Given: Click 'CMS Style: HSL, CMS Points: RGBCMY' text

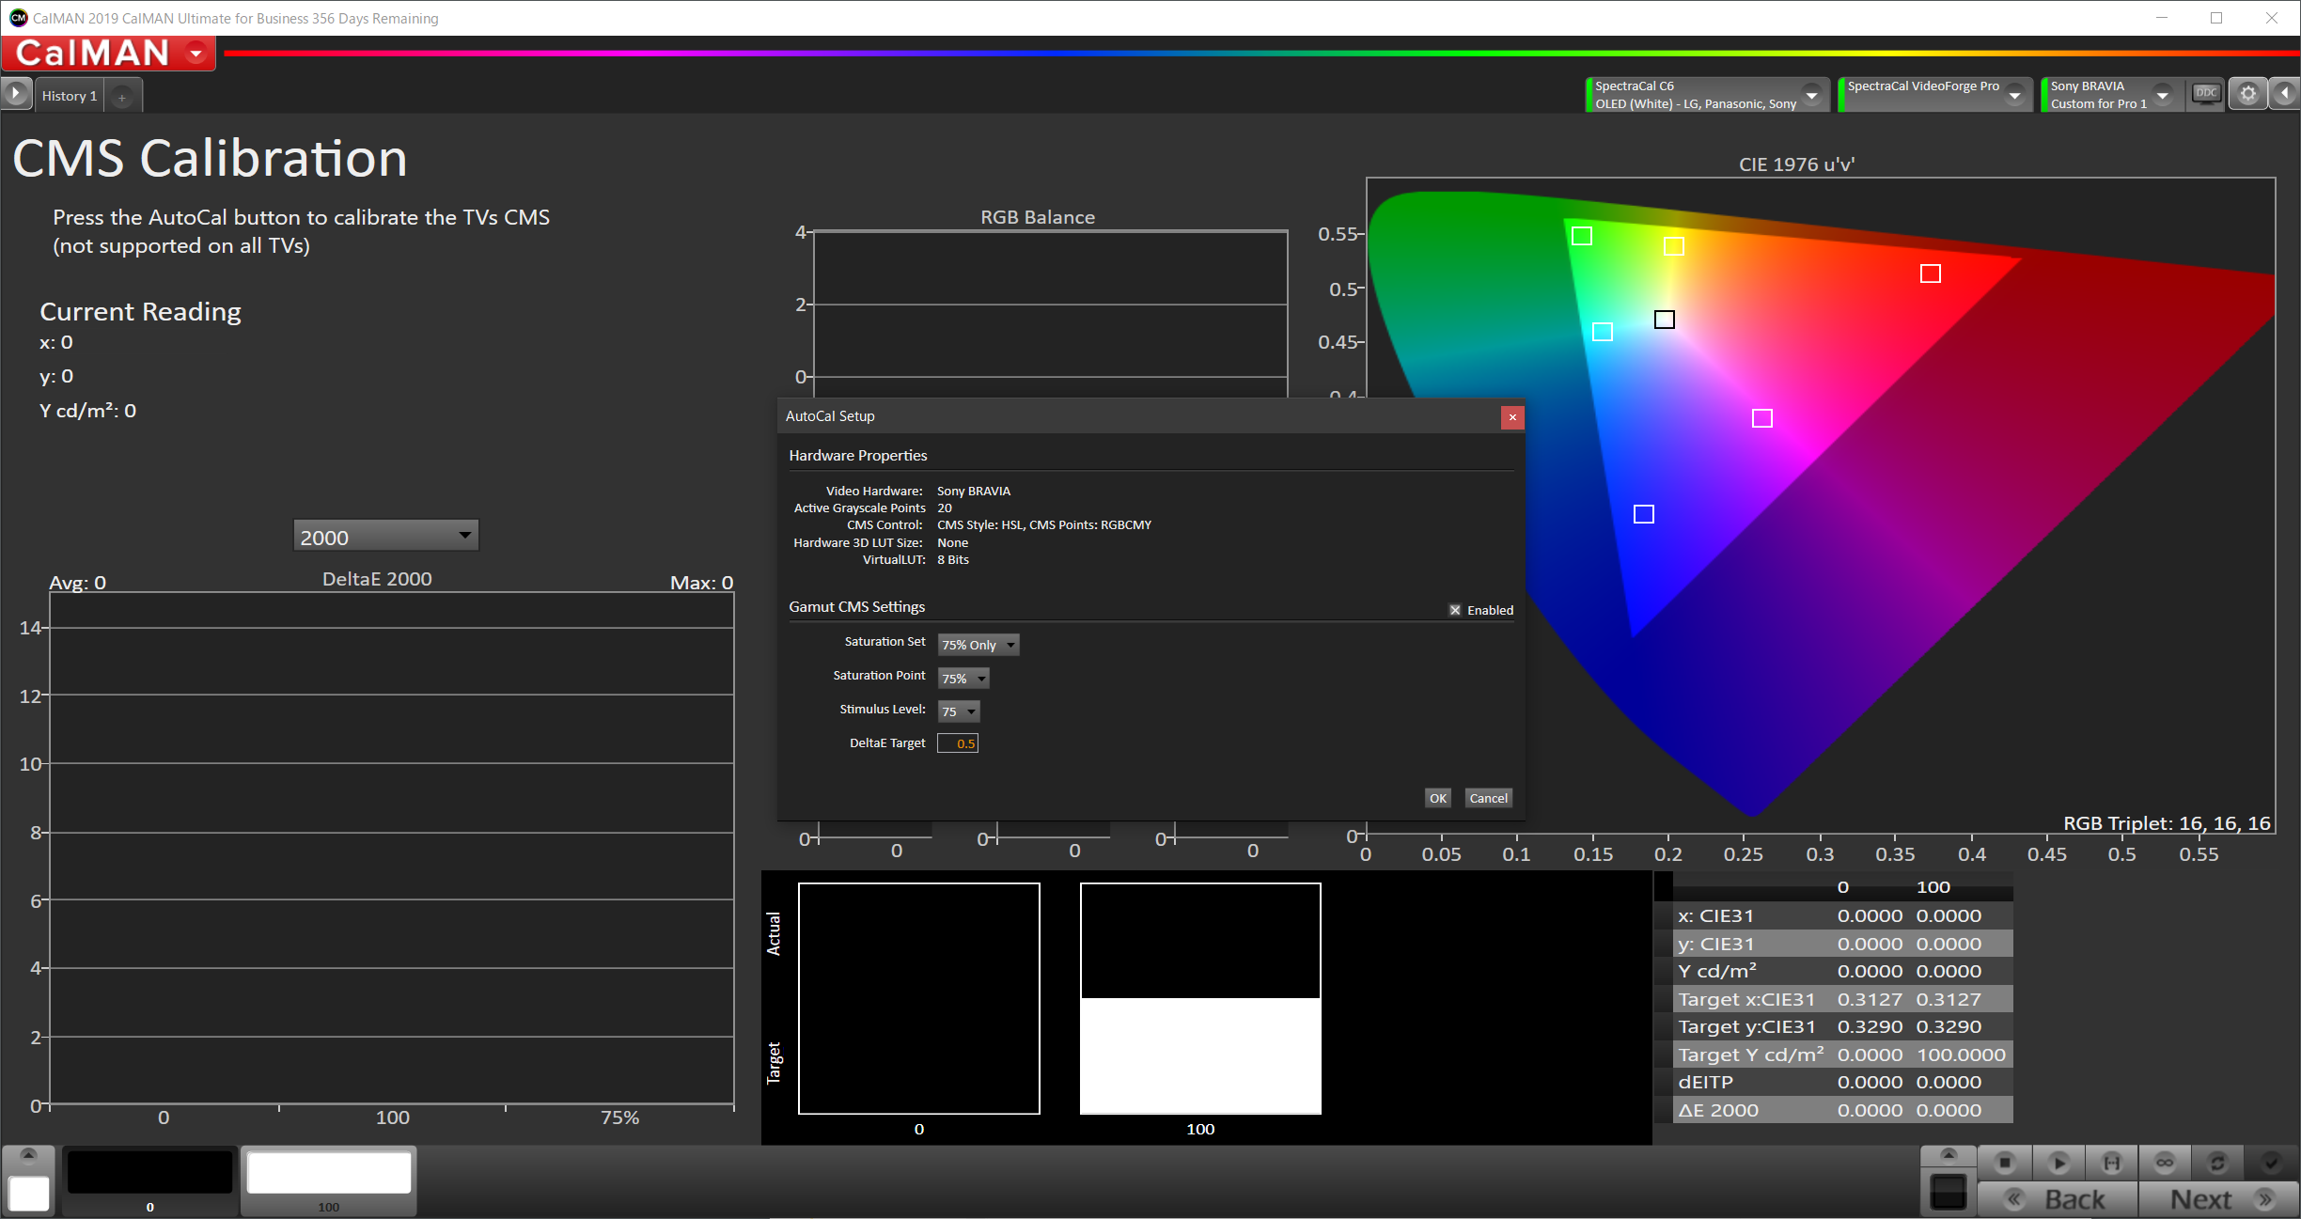Looking at the screenshot, I should [x=1043, y=525].
